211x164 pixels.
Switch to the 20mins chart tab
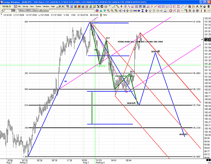click(x=35, y=10)
